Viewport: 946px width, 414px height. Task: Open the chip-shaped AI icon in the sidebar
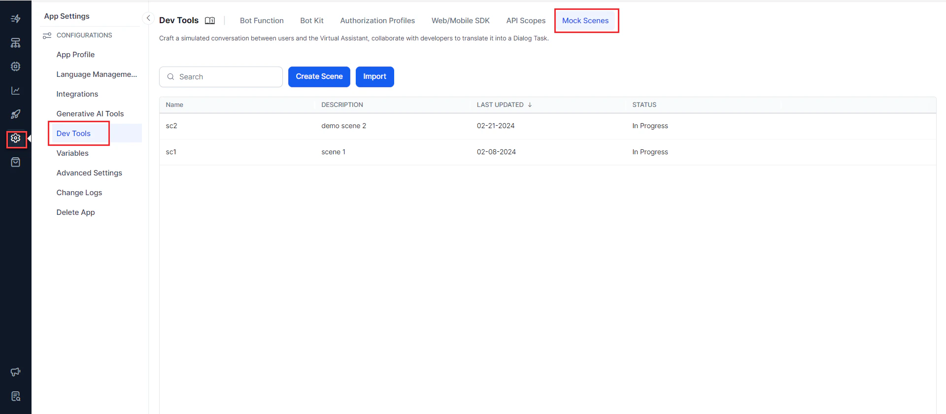click(16, 67)
